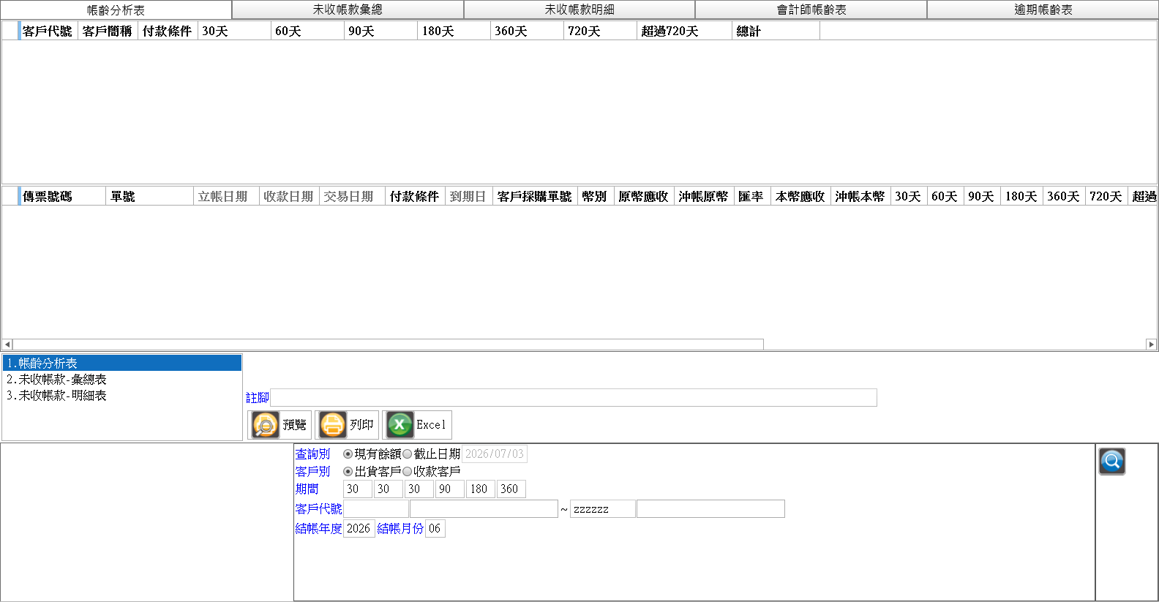Click the 客戶採購單號 column header
Screen dimensions: 1159x602
tap(535, 197)
